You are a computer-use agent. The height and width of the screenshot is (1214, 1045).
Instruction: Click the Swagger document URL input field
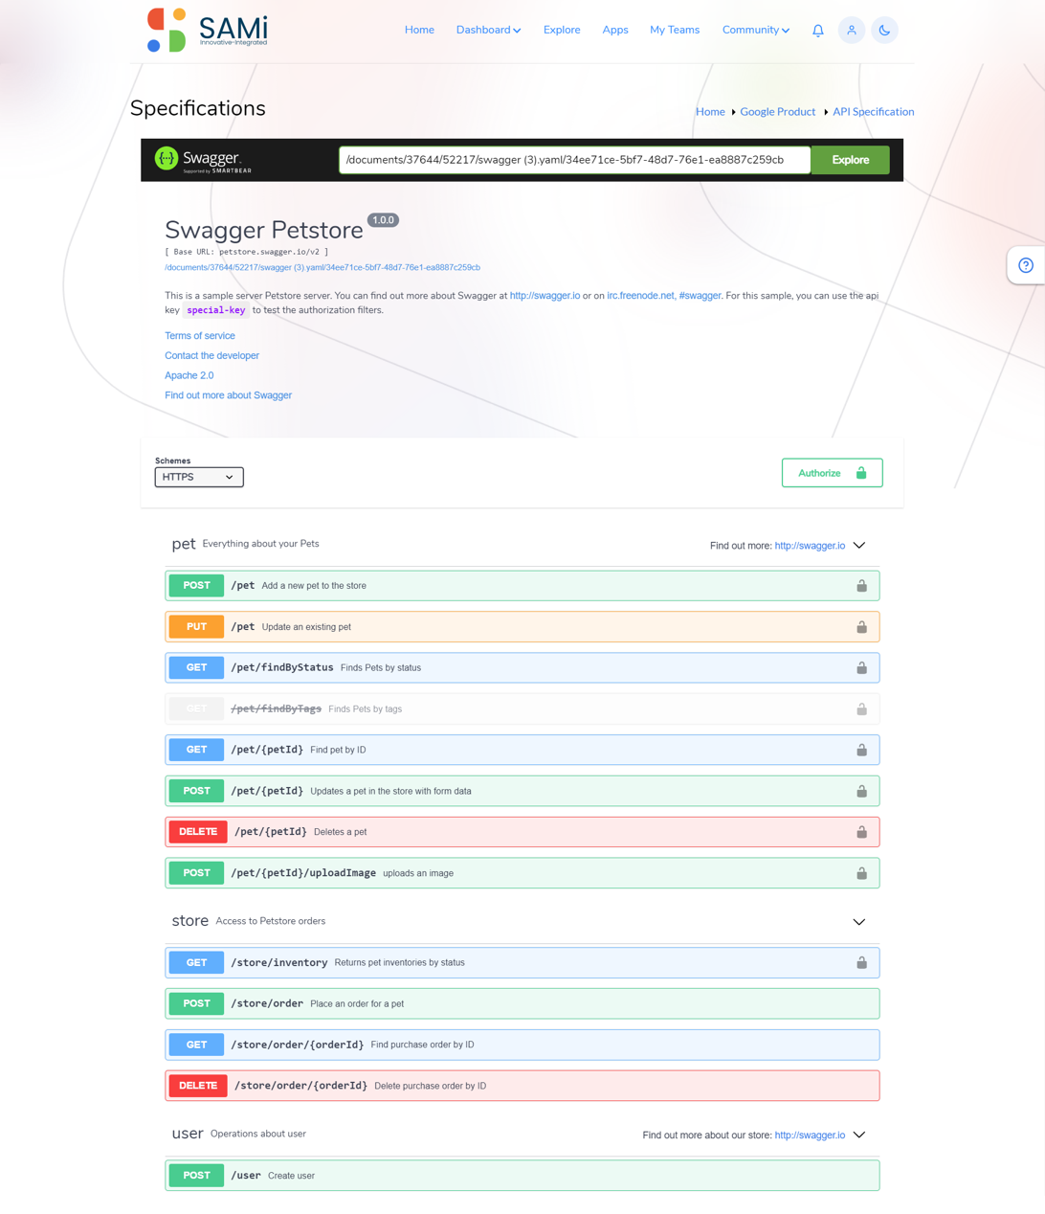click(574, 160)
